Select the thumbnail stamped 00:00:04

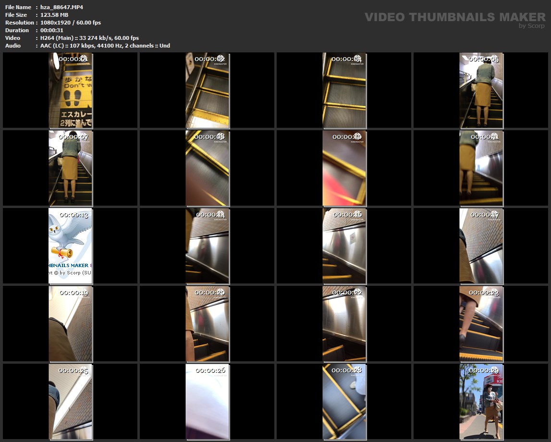click(x=344, y=90)
